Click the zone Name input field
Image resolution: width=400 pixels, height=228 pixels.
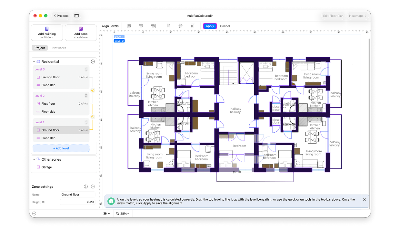click(x=78, y=195)
